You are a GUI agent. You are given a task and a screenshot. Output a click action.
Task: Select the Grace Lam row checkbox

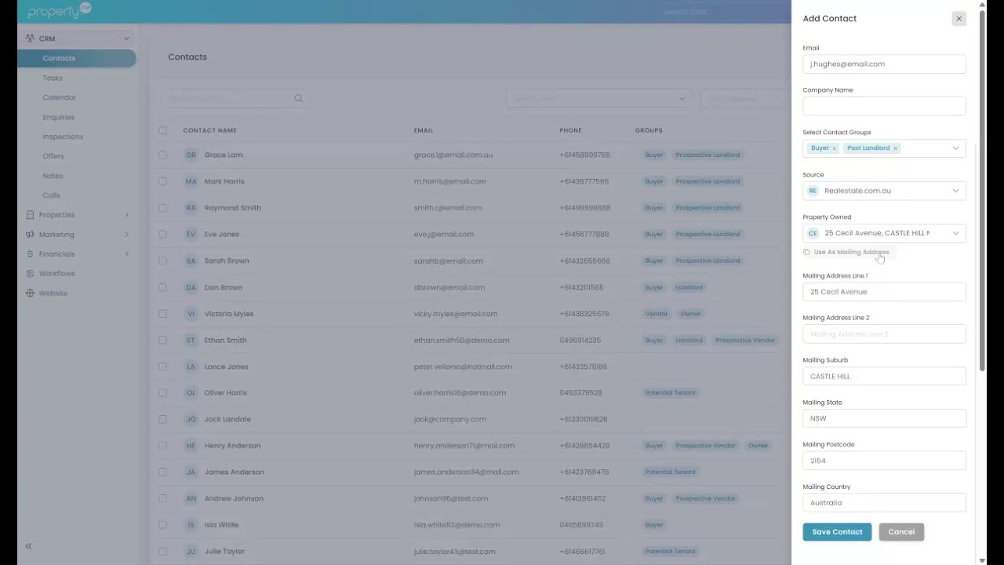tap(162, 155)
